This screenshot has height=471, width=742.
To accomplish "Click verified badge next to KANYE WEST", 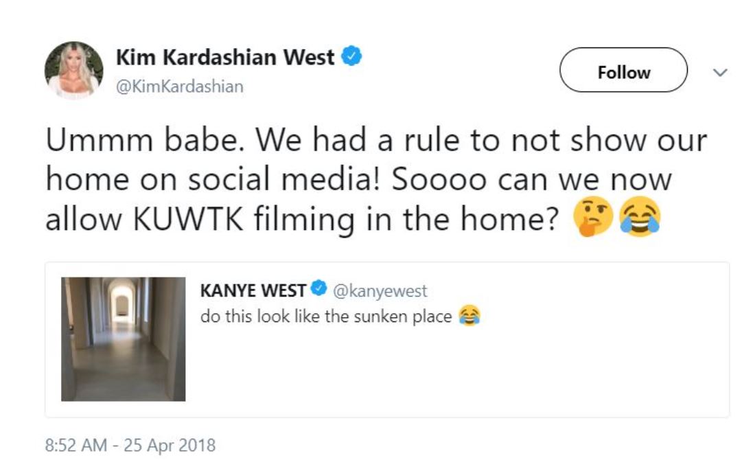I will [318, 289].
